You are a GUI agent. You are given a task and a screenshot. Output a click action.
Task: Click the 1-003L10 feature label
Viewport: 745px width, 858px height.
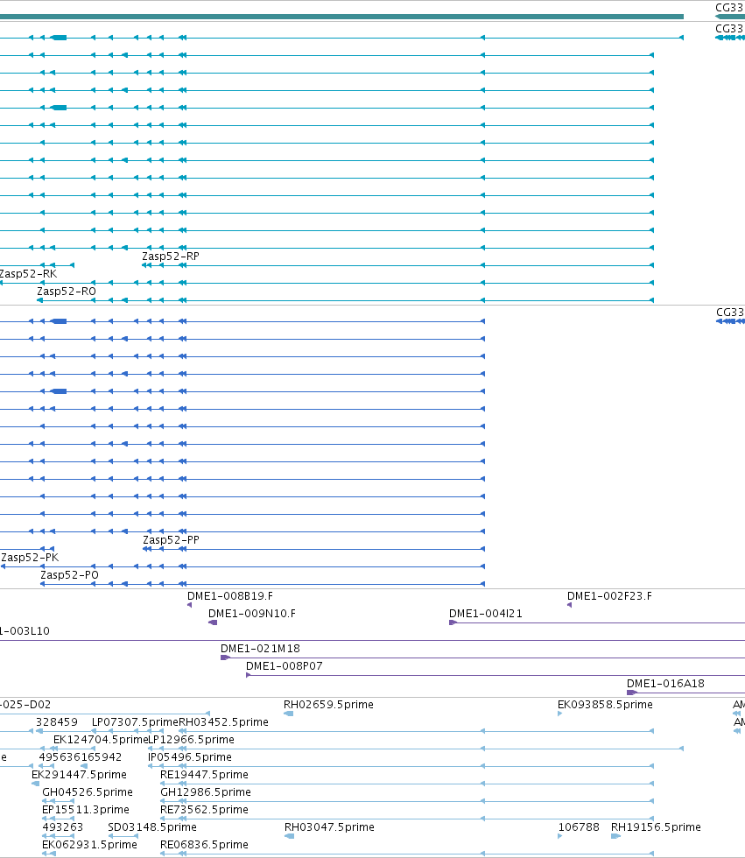click(x=25, y=631)
